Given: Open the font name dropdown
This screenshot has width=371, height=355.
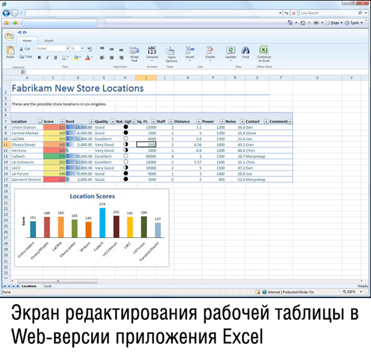Looking at the screenshot, I should coord(67,48).
